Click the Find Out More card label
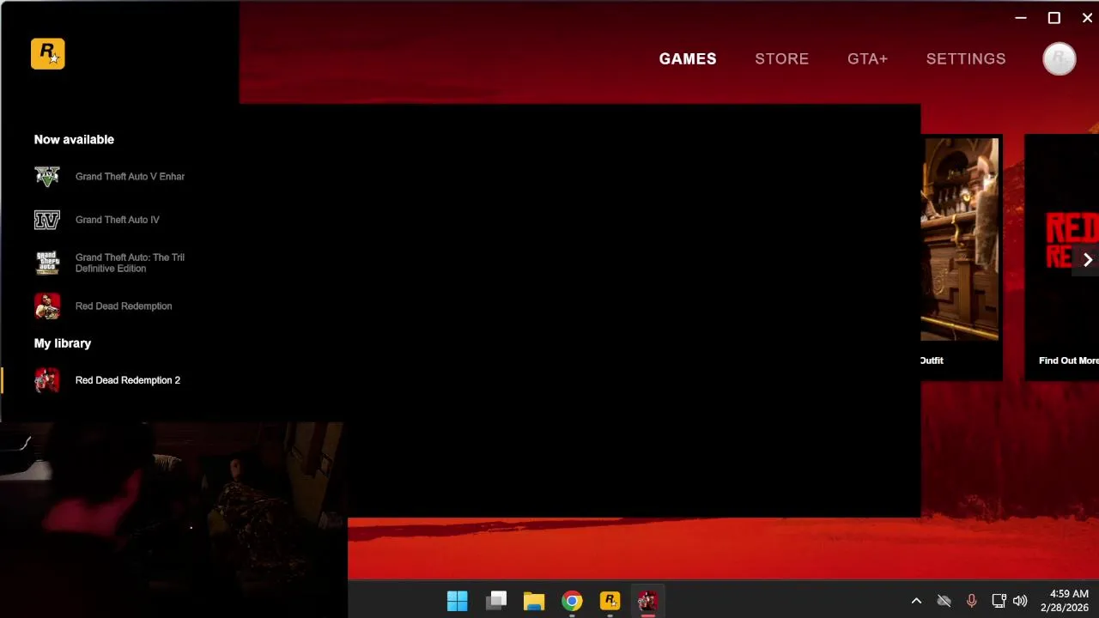This screenshot has height=618, width=1099. pos(1068,360)
